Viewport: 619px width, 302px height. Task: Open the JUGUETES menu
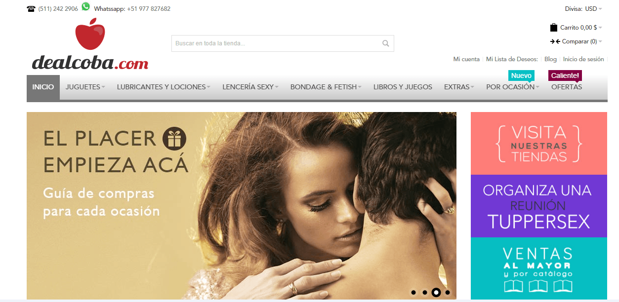pyautogui.click(x=85, y=87)
